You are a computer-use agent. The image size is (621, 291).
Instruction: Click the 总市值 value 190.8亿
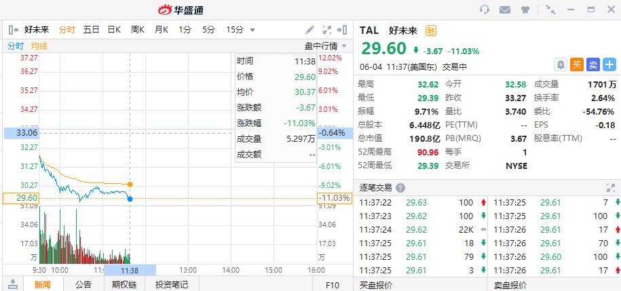[x=425, y=139]
